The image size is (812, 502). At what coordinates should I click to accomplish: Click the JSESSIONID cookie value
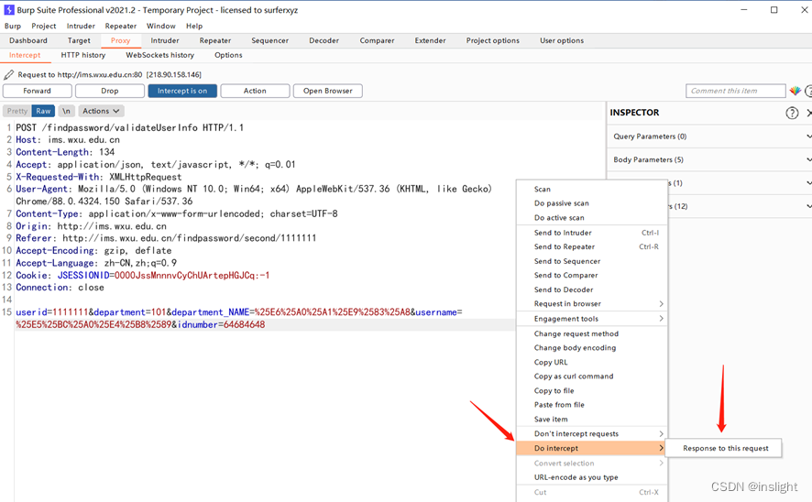point(192,276)
